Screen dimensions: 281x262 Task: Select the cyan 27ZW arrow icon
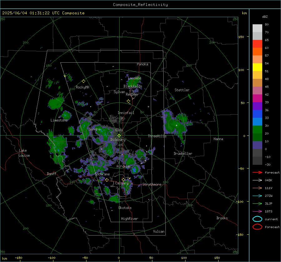tap(257, 196)
